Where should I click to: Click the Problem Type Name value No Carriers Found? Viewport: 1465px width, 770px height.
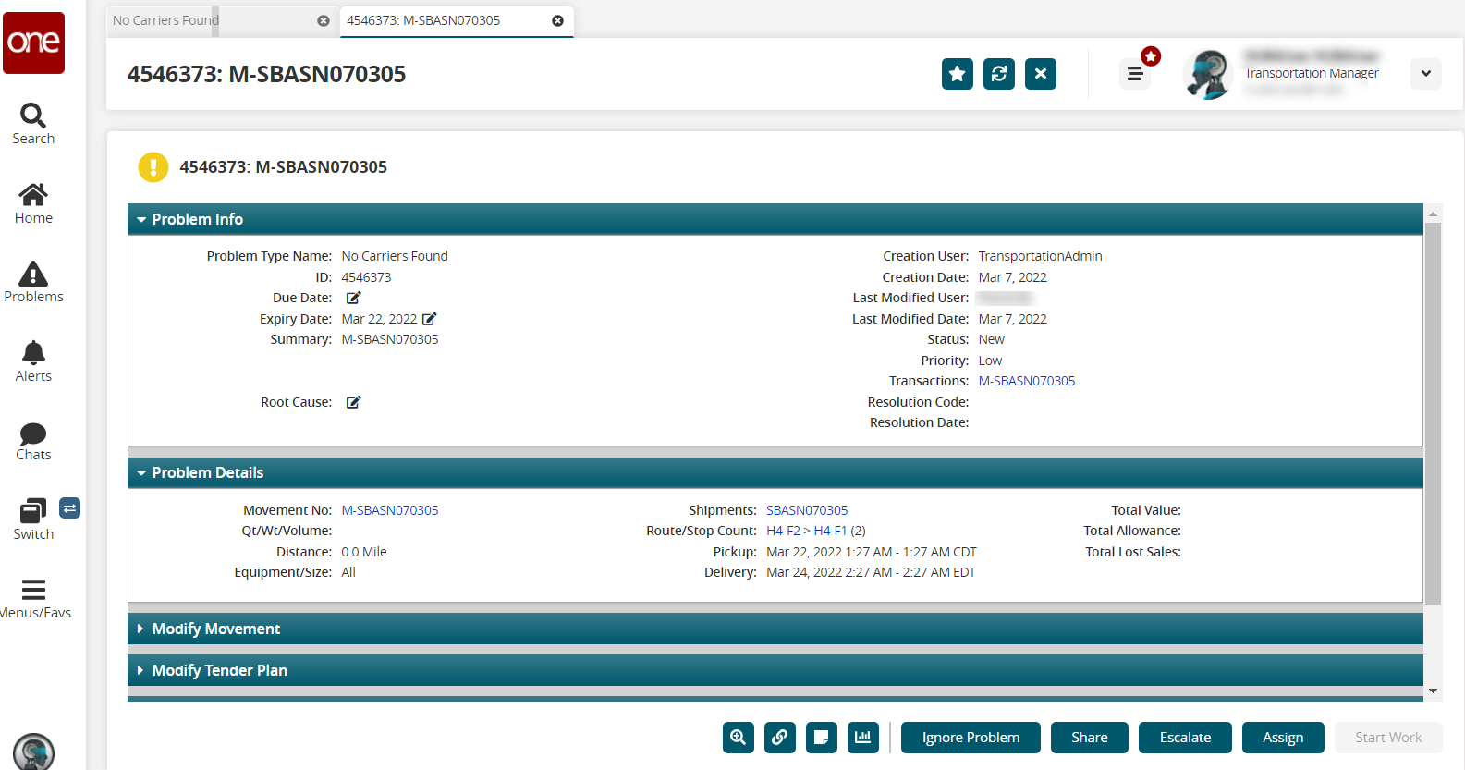point(395,256)
